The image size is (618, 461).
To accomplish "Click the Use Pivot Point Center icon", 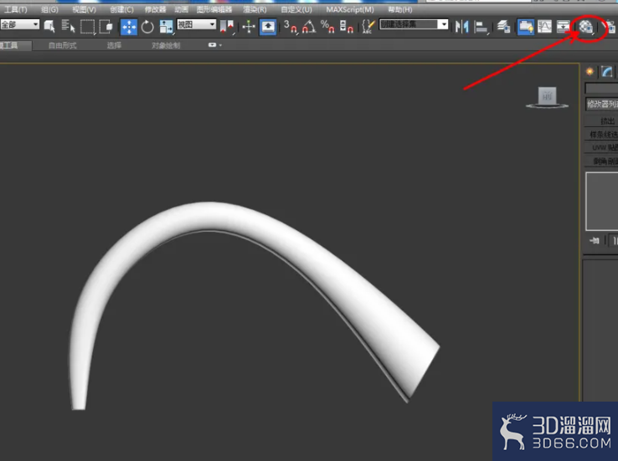I will [227, 27].
